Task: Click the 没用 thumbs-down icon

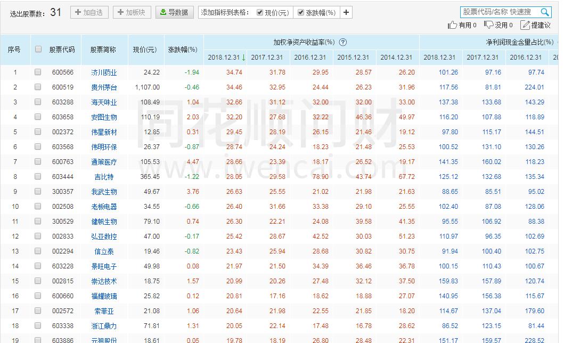Action: pos(488,24)
